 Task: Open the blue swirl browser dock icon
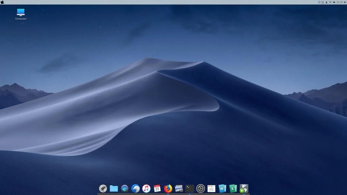(125, 188)
